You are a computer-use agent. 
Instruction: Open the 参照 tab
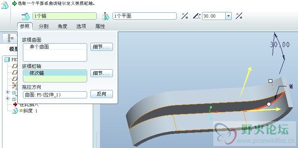[25, 26]
